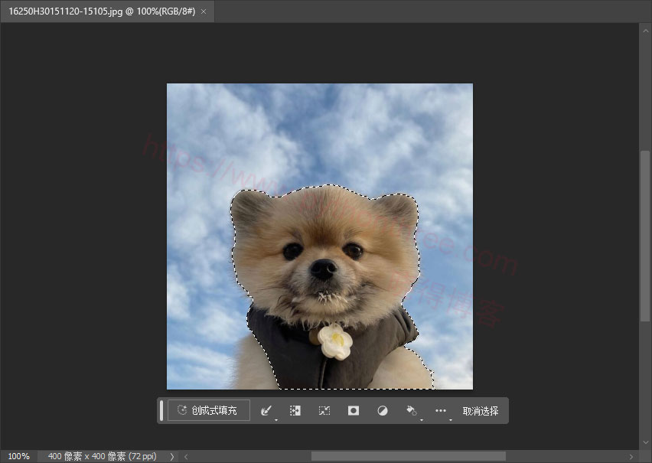Open the modify selection brush icon
652x463 pixels.
pos(266,411)
